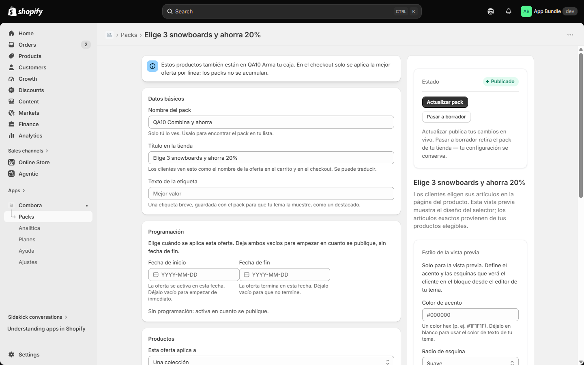584x365 pixels.
Task: Click the Orders inbox icon
Action: 11,45
